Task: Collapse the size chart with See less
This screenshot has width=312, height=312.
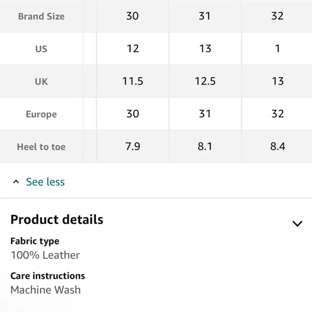Action: tap(45, 182)
